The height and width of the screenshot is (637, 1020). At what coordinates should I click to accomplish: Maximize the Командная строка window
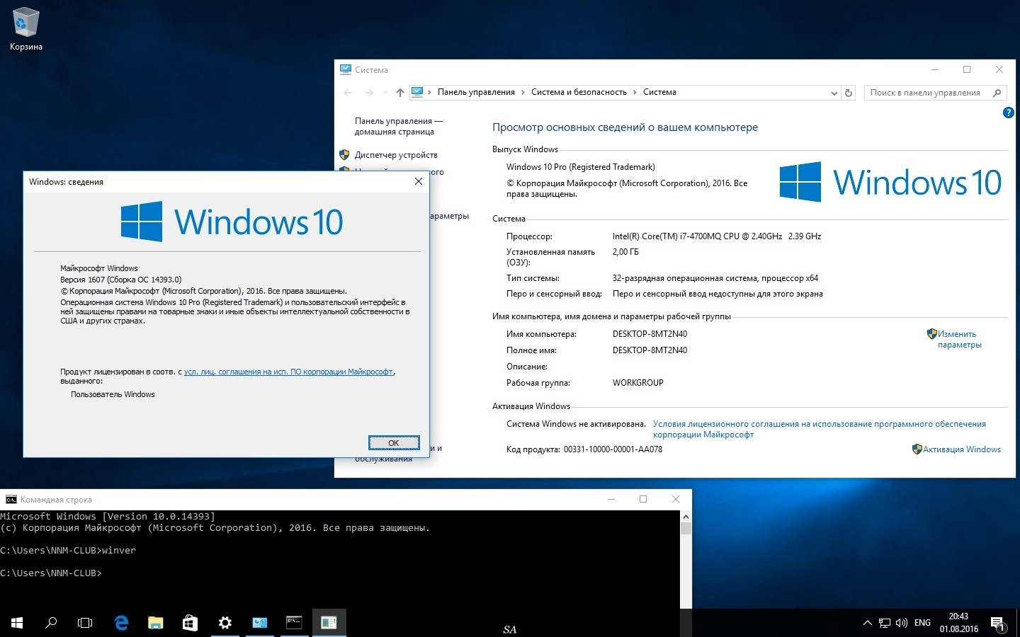643,499
